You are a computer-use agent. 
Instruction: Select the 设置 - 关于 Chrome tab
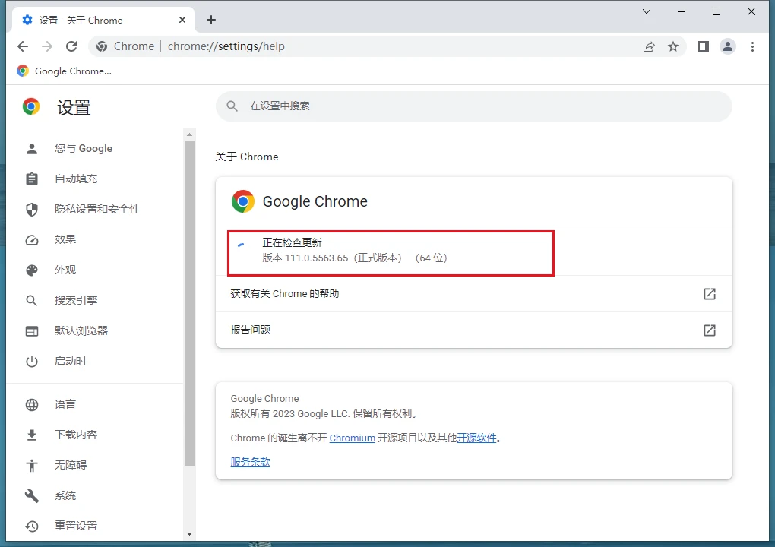tap(103, 20)
